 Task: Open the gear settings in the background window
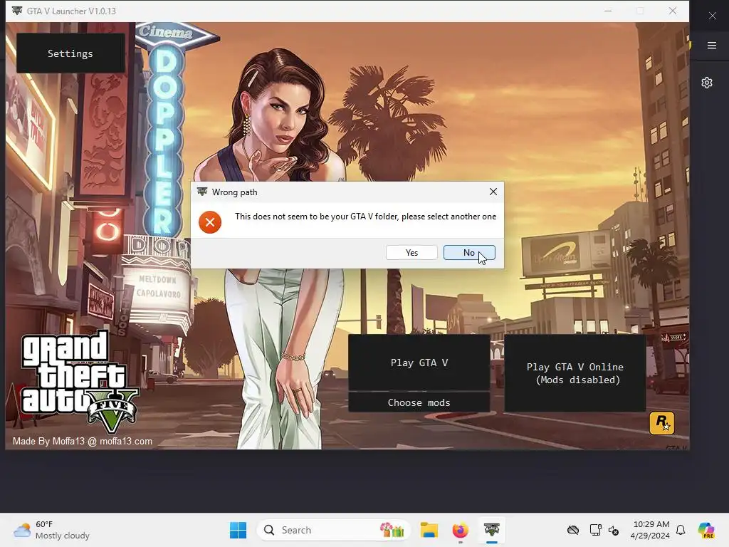707,83
